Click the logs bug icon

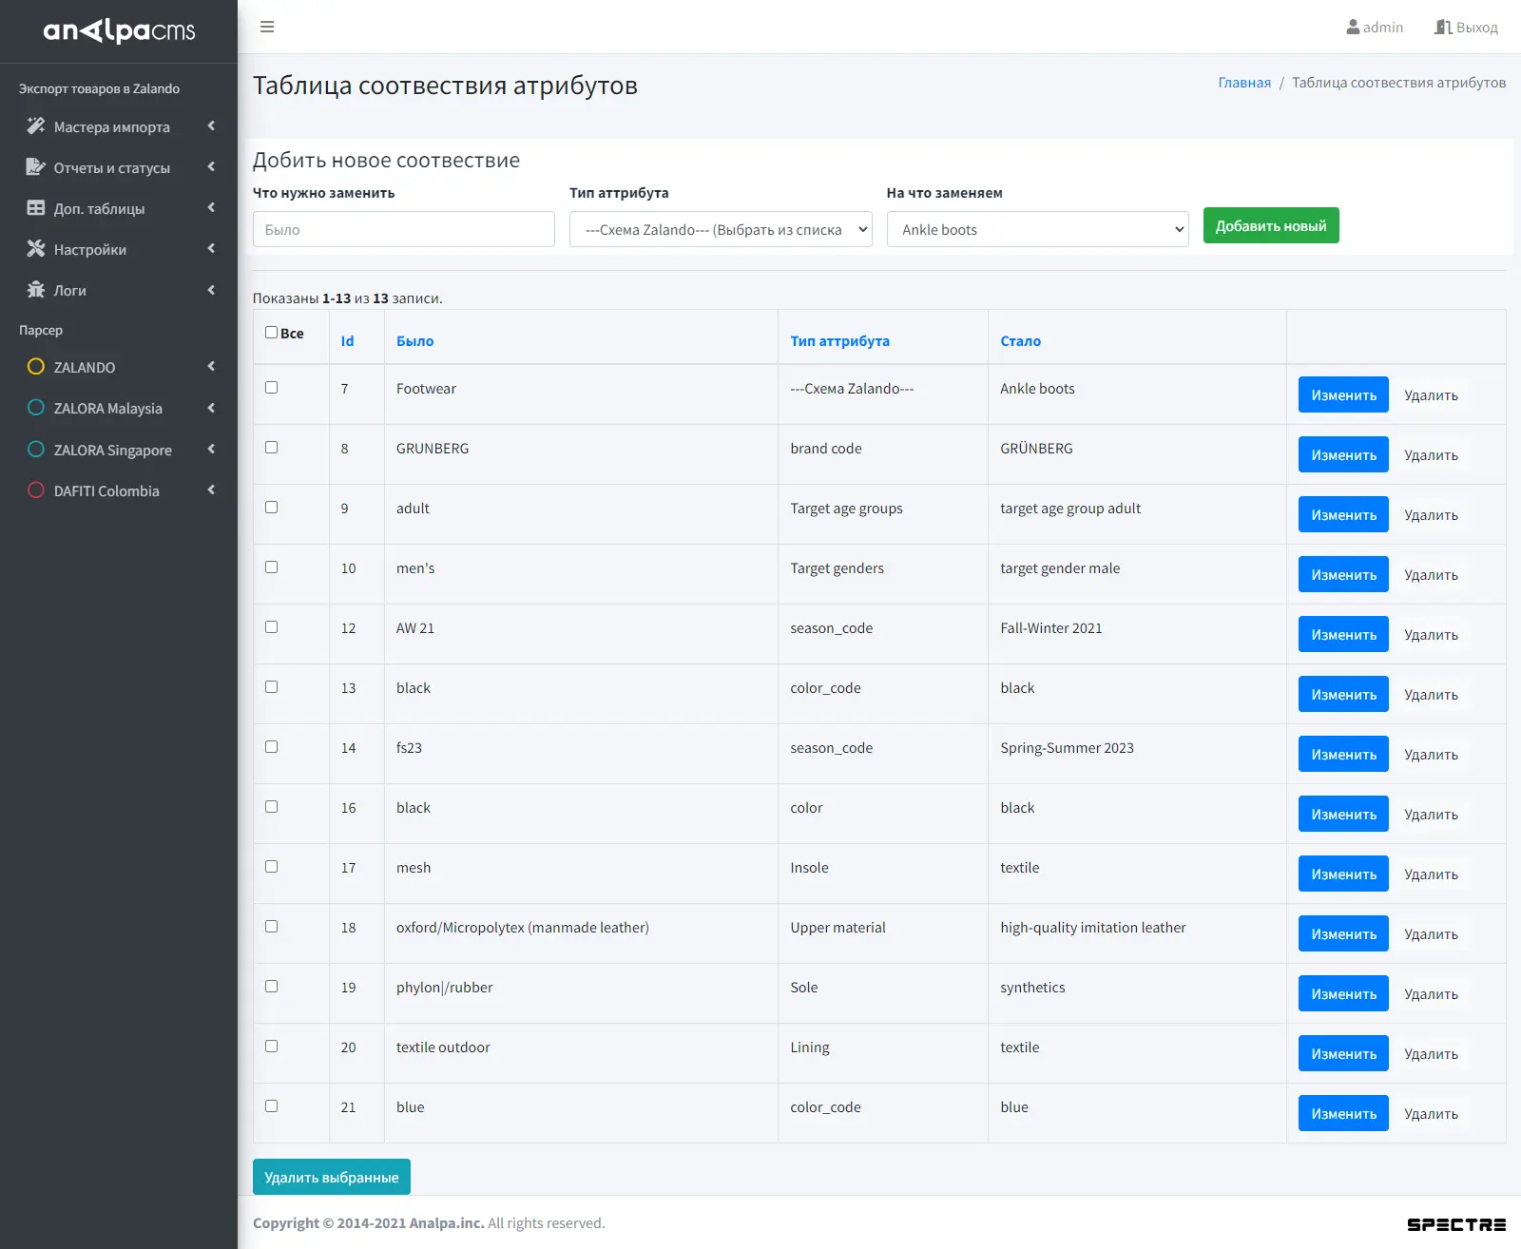pyautogui.click(x=36, y=290)
